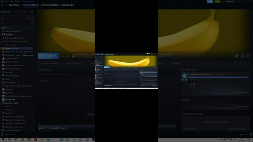Open the green notifications bell button
The height and width of the screenshot is (142, 253).
217,2
